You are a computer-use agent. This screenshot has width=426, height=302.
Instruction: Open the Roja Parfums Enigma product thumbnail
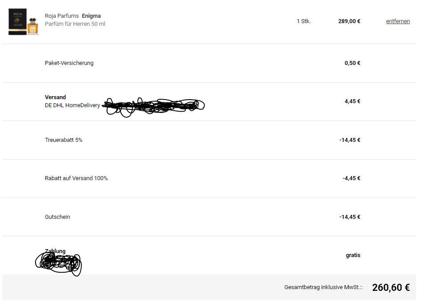24,22
